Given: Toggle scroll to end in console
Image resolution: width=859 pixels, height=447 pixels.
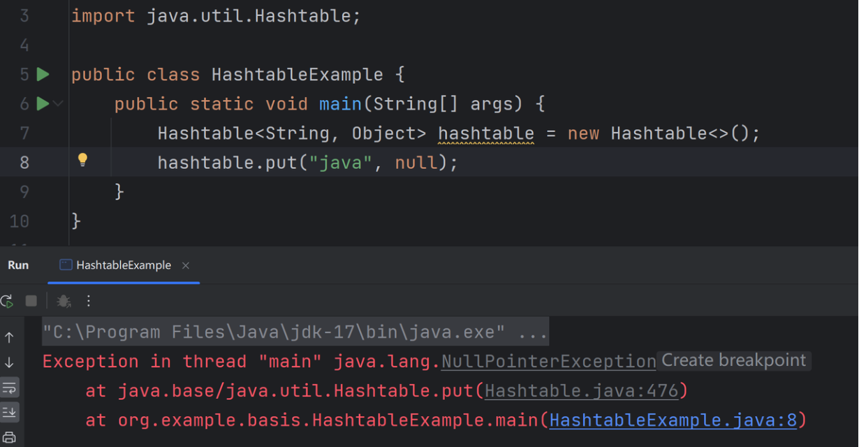Looking at the screenshot, I should (10, 412).
